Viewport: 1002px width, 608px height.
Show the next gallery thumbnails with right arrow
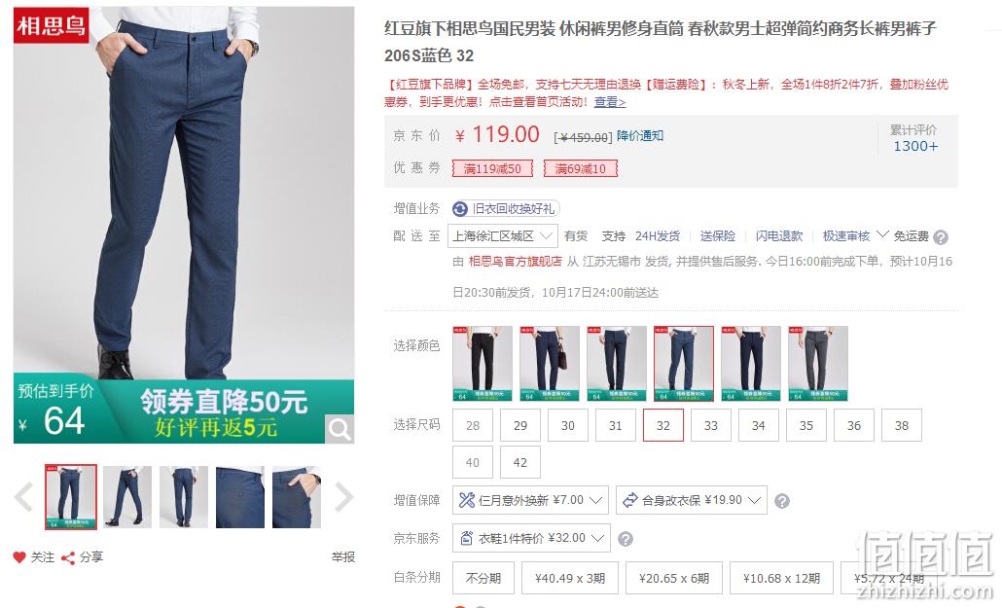tap(343, 497)
